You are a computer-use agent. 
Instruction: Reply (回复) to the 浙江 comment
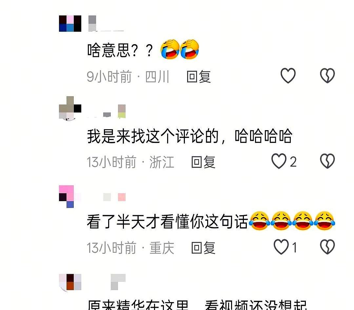point(203,162)
